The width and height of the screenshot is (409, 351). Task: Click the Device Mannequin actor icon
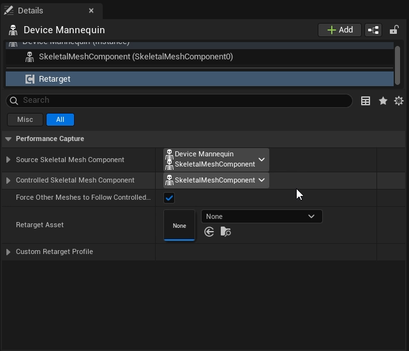tap(13, 30)
